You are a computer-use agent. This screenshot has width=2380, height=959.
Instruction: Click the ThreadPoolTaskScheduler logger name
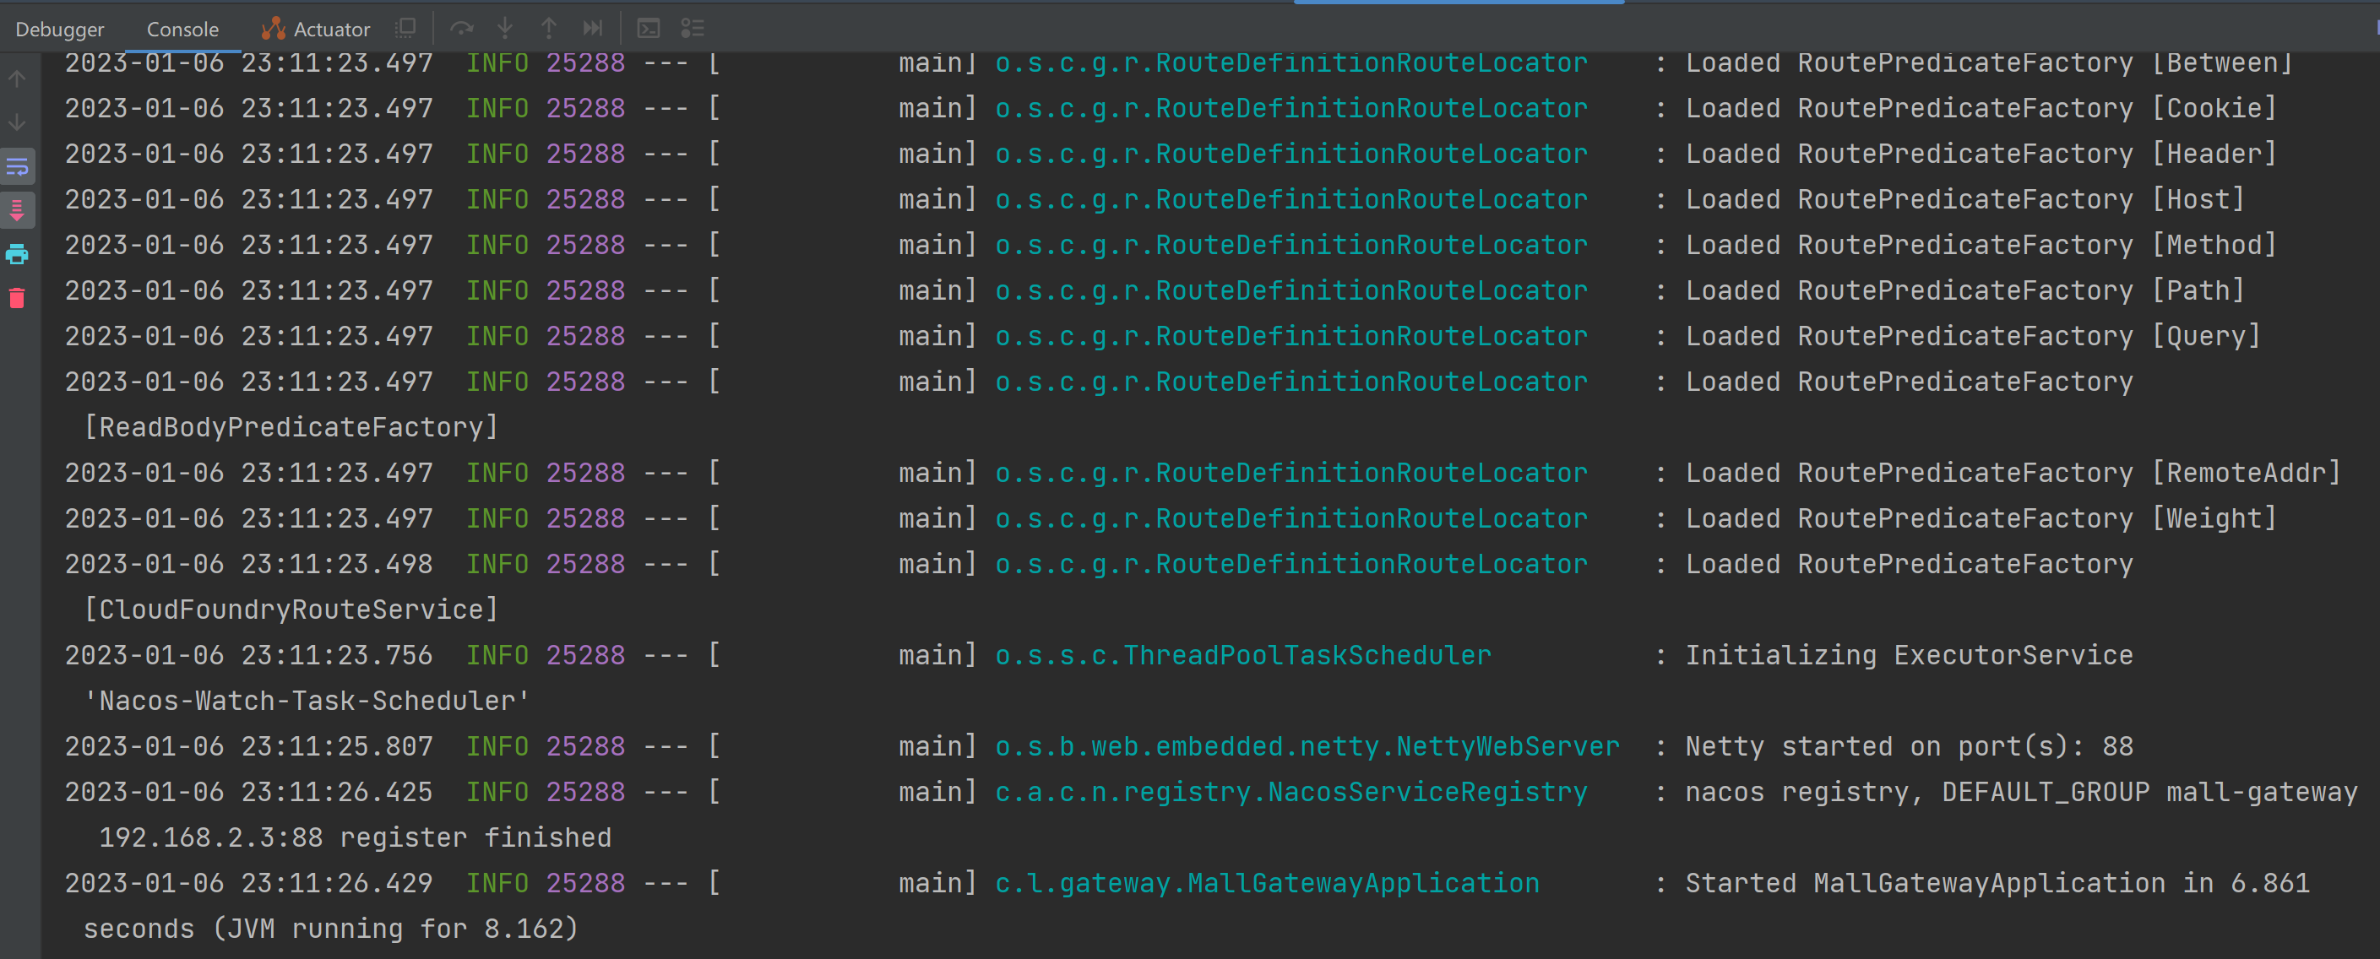[1242, 655]
